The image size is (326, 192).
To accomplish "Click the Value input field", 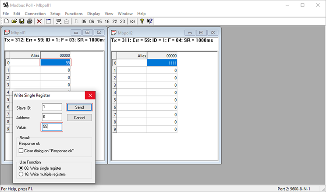I will click(52, 127).
